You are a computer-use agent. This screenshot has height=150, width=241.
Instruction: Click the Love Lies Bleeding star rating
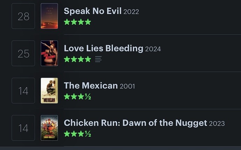[78, 59]
